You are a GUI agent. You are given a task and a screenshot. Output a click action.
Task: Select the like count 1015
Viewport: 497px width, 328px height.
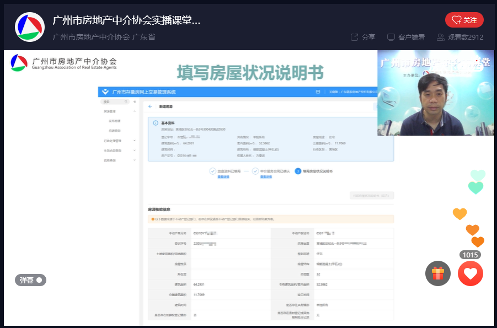coord(470,255)
